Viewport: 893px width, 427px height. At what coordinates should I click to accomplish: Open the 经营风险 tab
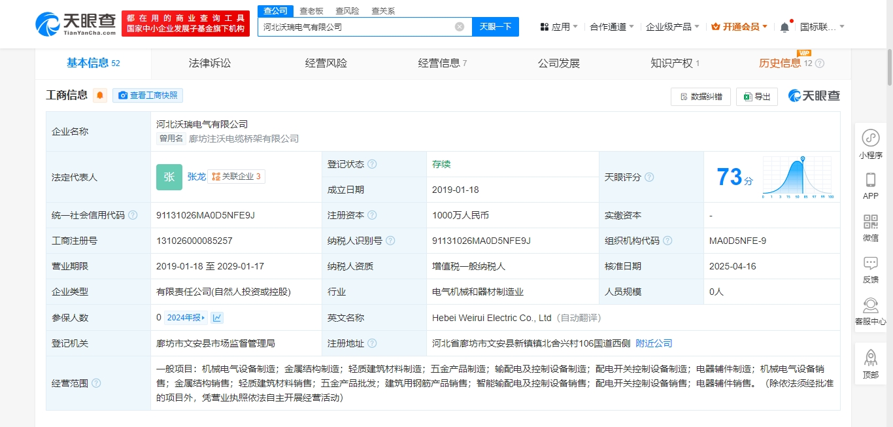tap(326, 63)
